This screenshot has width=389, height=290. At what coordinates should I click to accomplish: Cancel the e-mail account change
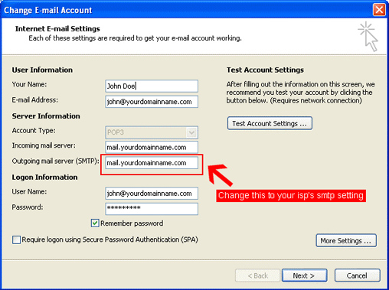coord(358,275)
